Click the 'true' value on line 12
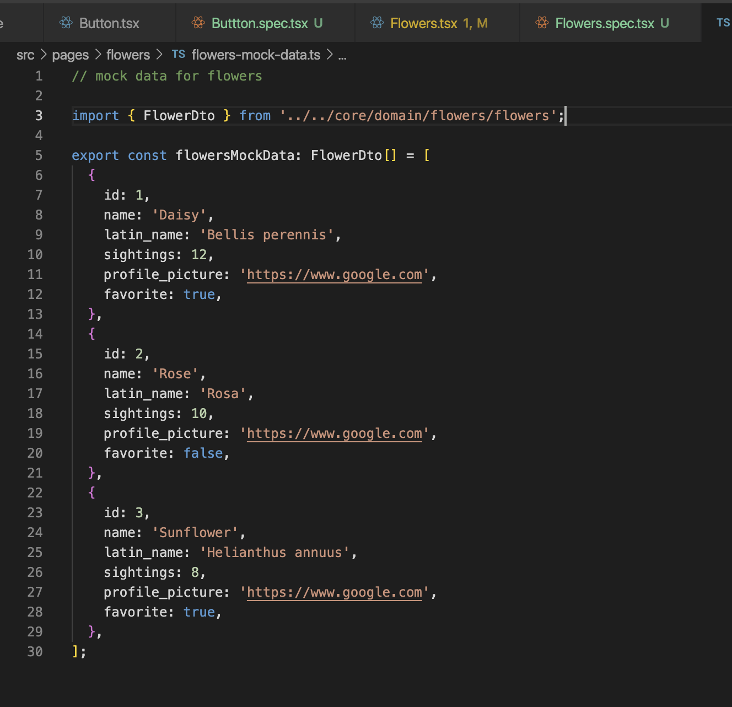Viewport: 732px width, 707px height. [199, 294]
